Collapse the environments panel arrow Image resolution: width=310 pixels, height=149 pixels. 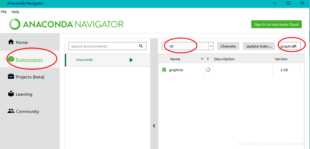pos(154,126)
